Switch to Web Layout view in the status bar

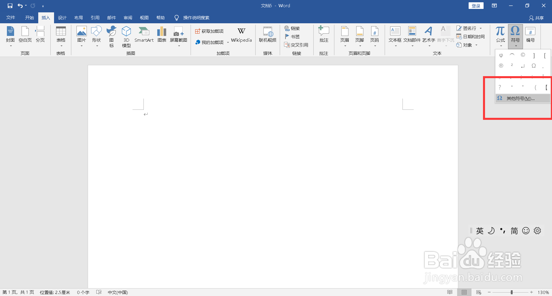coord(479,292)
